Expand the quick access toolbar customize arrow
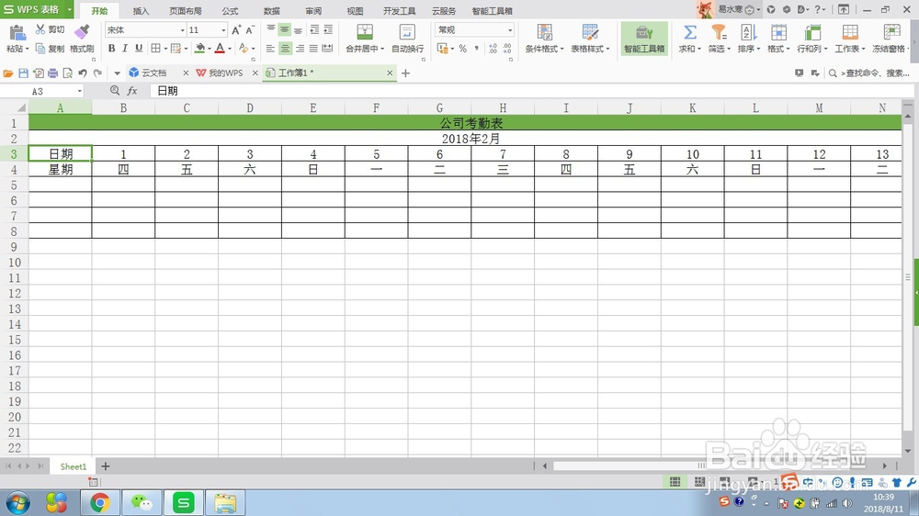This screenshot has width=919, height=516. pos(118,73)
